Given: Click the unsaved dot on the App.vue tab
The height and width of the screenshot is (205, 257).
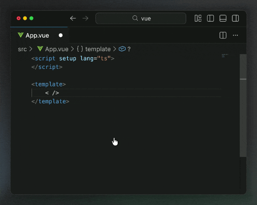Looking at the screenshot, I should pyautogui.click(x=61, y=35).
